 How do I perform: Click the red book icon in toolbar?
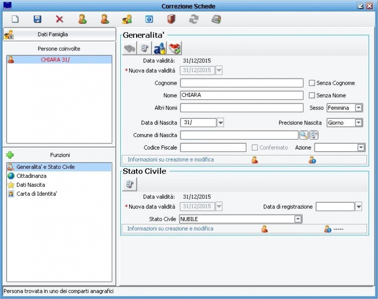coord(171,19)
